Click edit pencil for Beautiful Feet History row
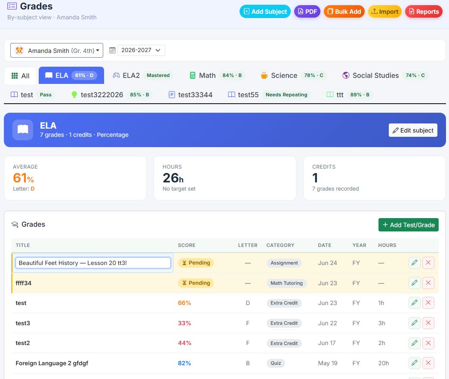This screenshot has height=379, width=449. (414, 263)
